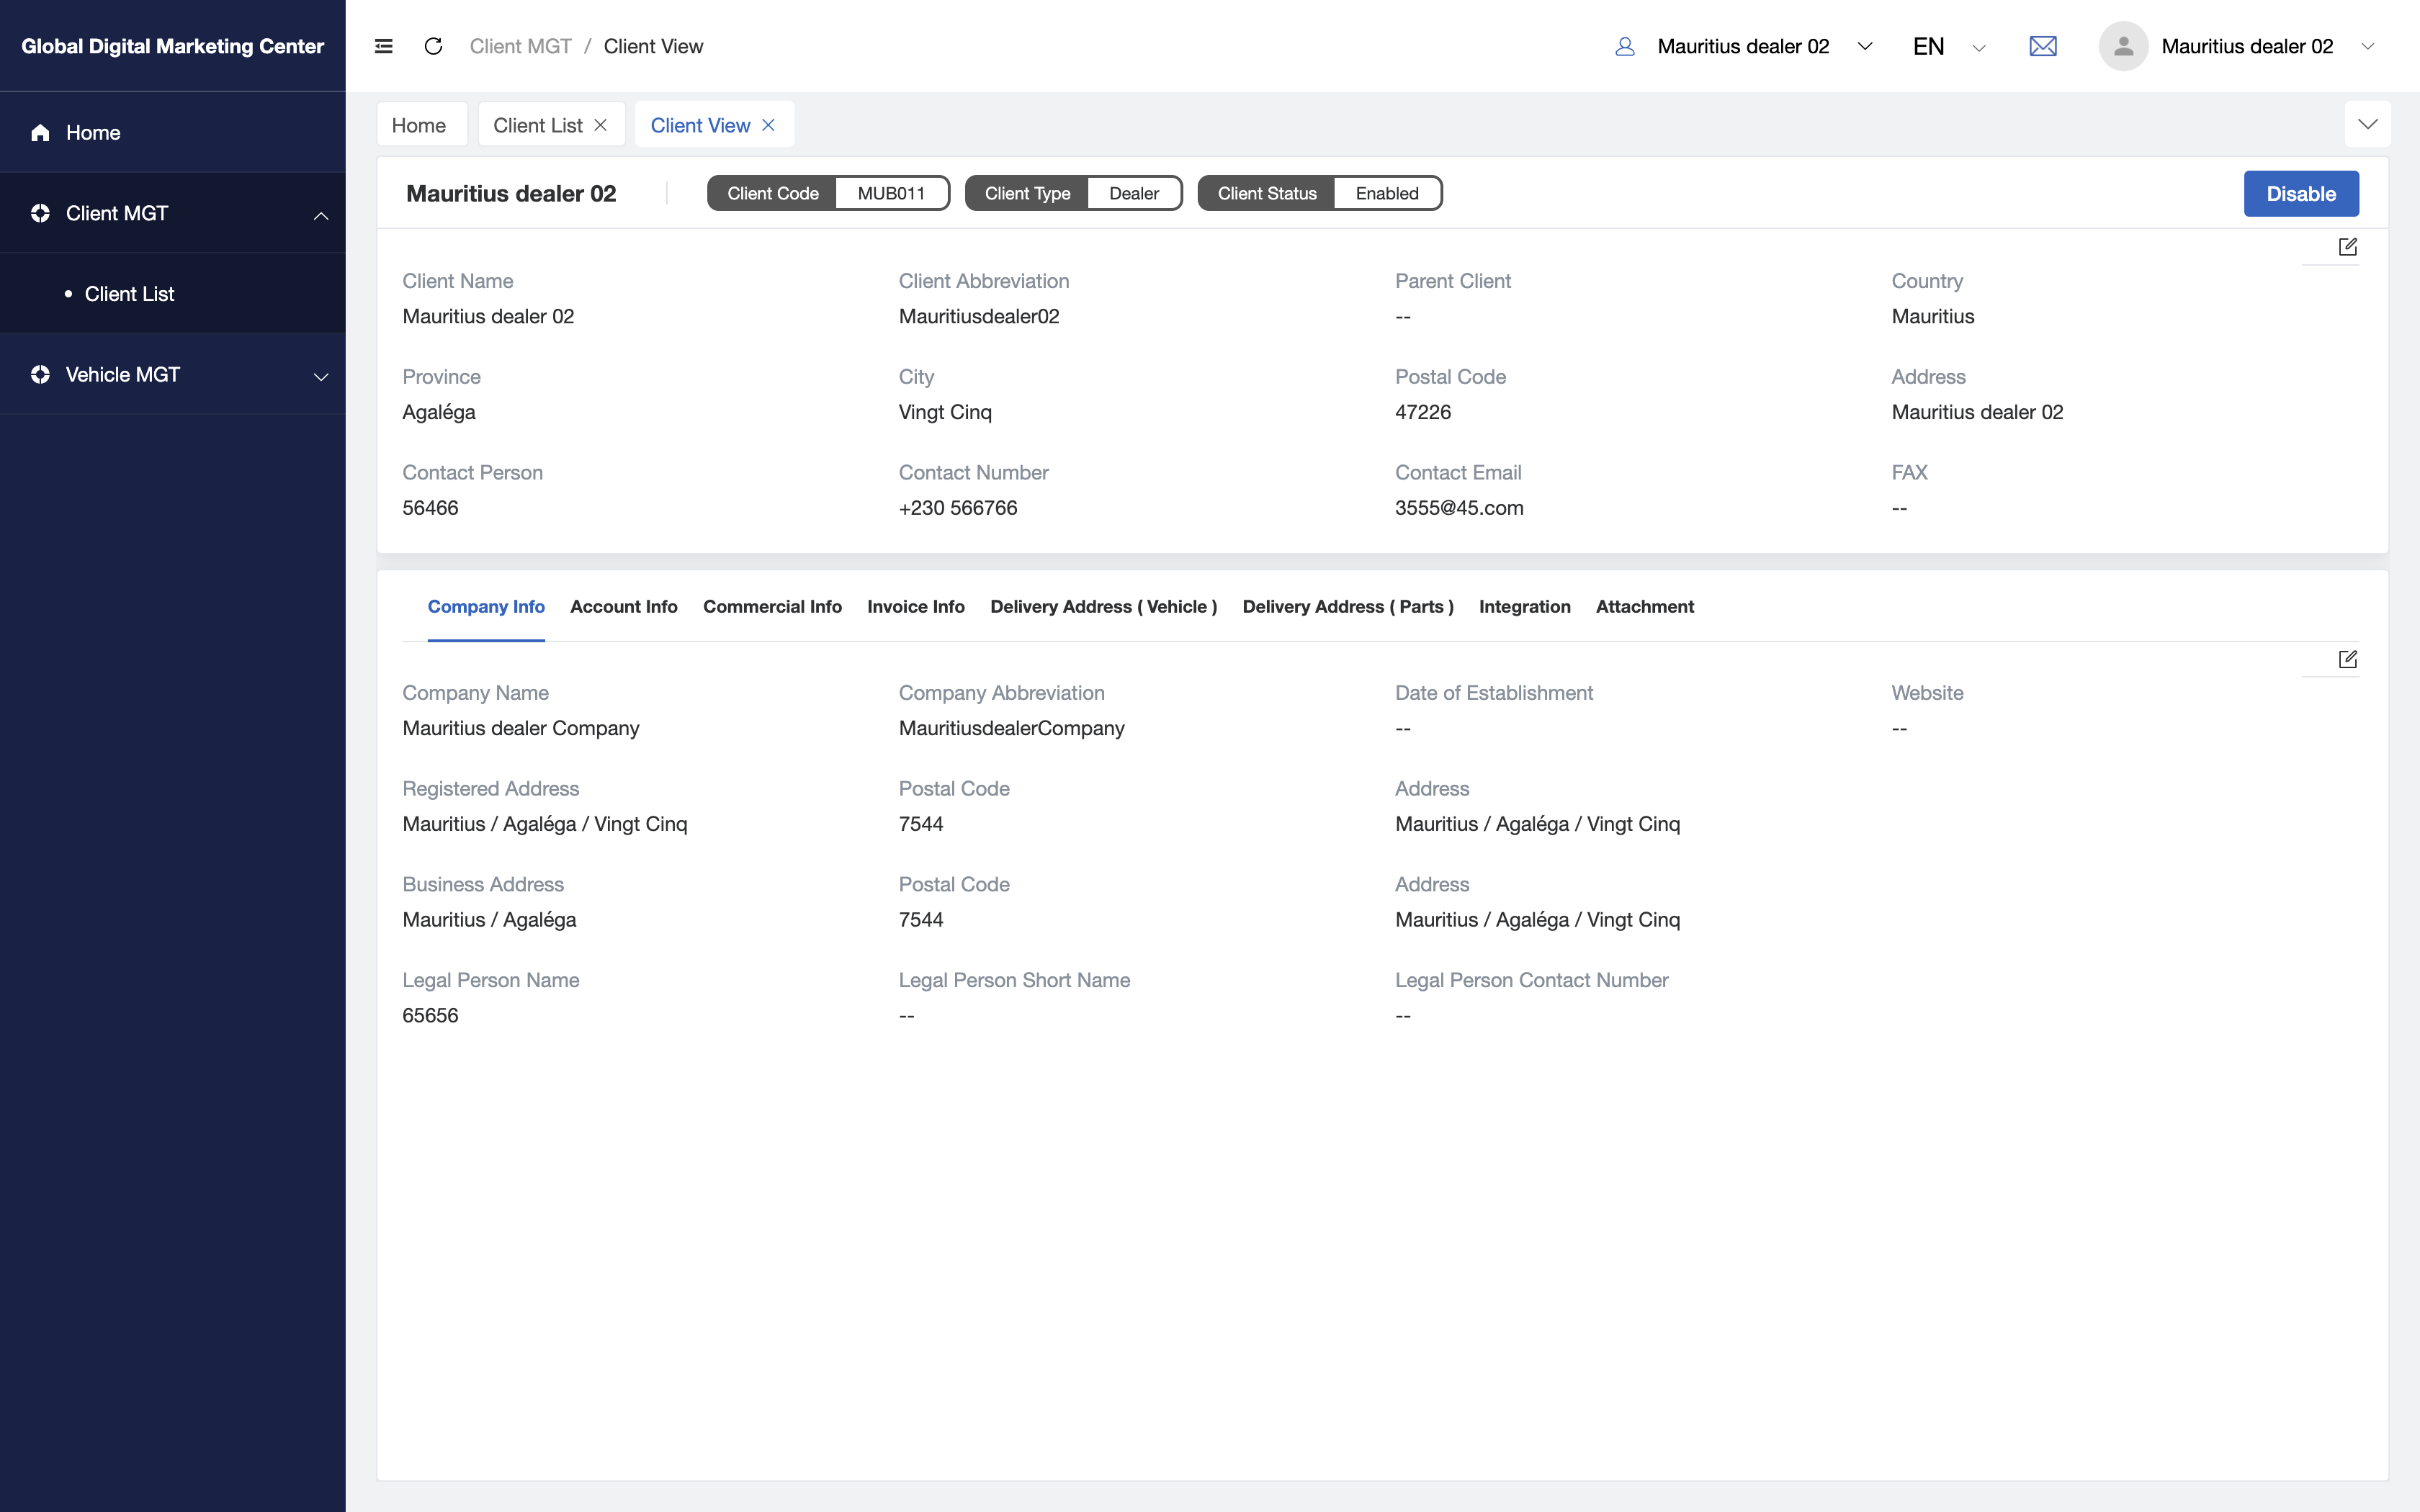Open Client List in the sidebar
Image resolution: width=2420 pixels, height=1512 pixels.
click(x=173, y=293)
